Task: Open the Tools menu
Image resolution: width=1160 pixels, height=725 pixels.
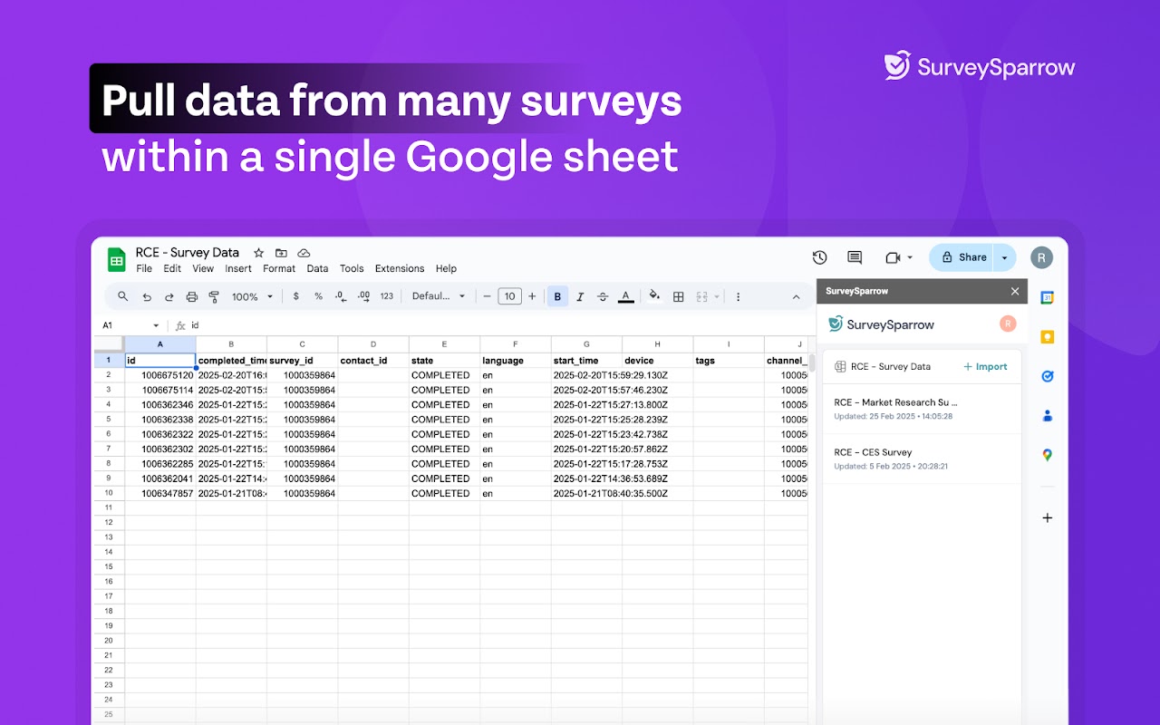Action: click(352, 268)
